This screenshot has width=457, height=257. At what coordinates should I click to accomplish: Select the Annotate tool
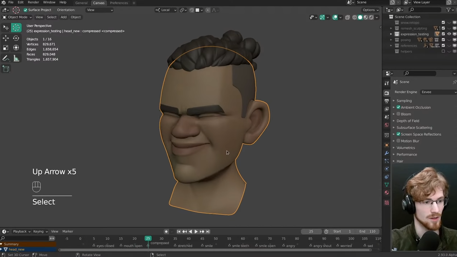pos(6,58)
